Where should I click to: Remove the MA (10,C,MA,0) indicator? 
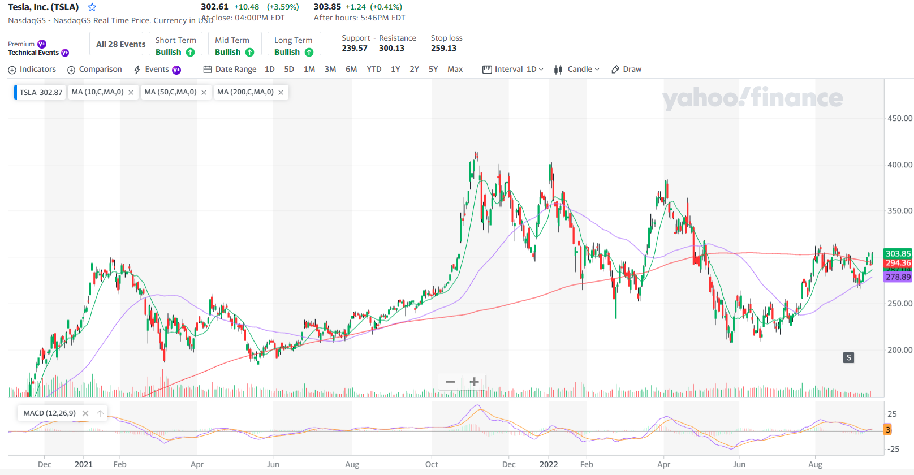pos(131,93)
